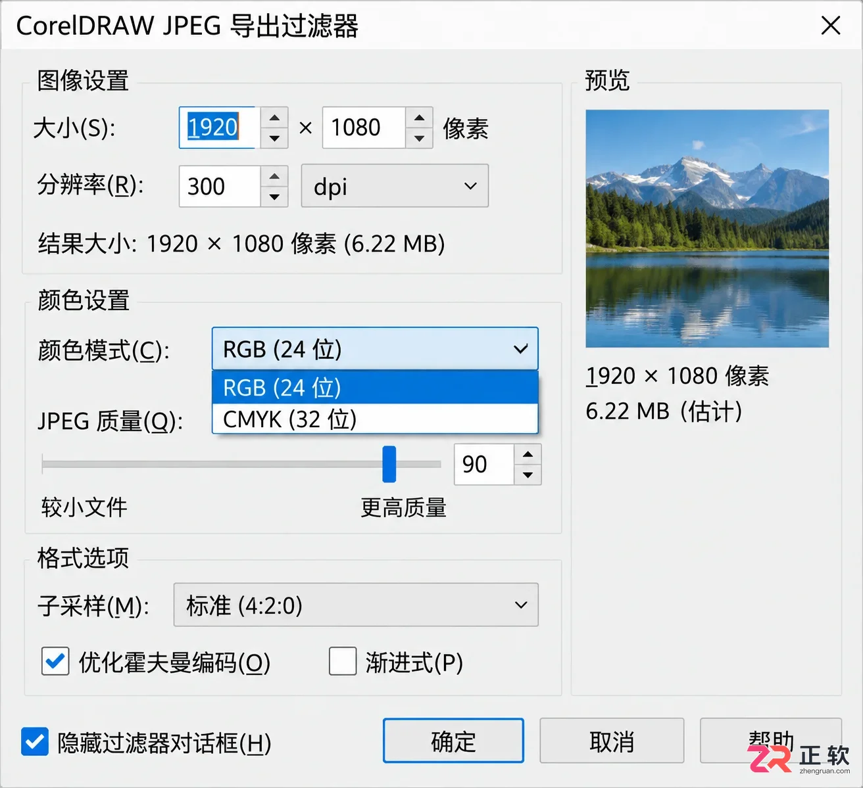Decrease the height 1080 with down arrow
Viewport: 863px width, 788px height.
pos(419,138)
